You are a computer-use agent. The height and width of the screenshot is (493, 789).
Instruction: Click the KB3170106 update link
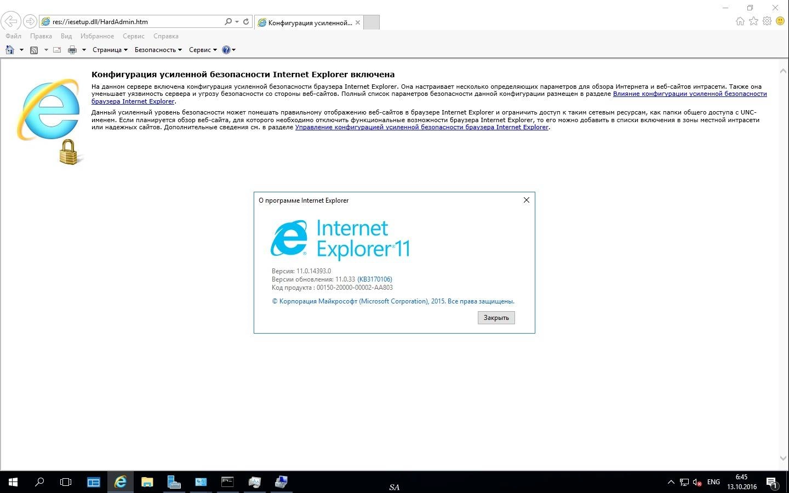tap(375, 279)
